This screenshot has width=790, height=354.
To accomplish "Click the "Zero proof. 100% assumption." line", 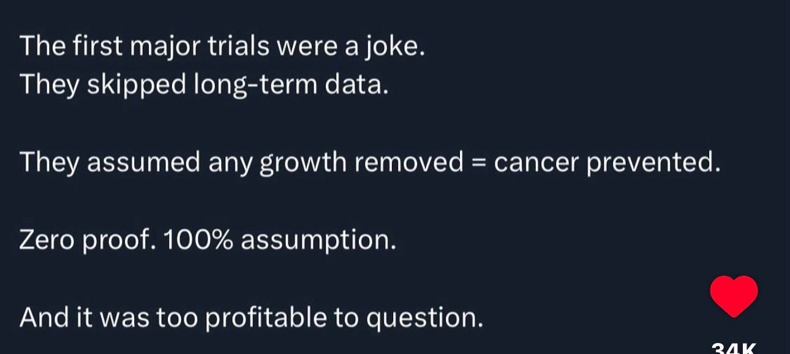I will (208, 240).
